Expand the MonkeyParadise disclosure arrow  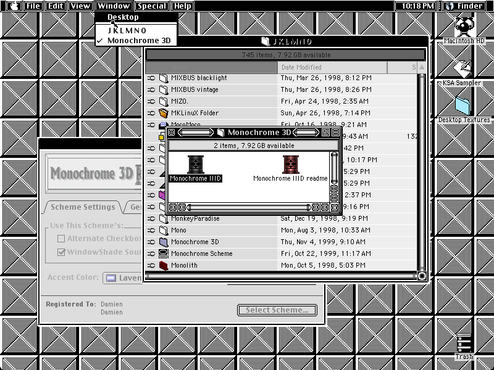coord(151,219)
